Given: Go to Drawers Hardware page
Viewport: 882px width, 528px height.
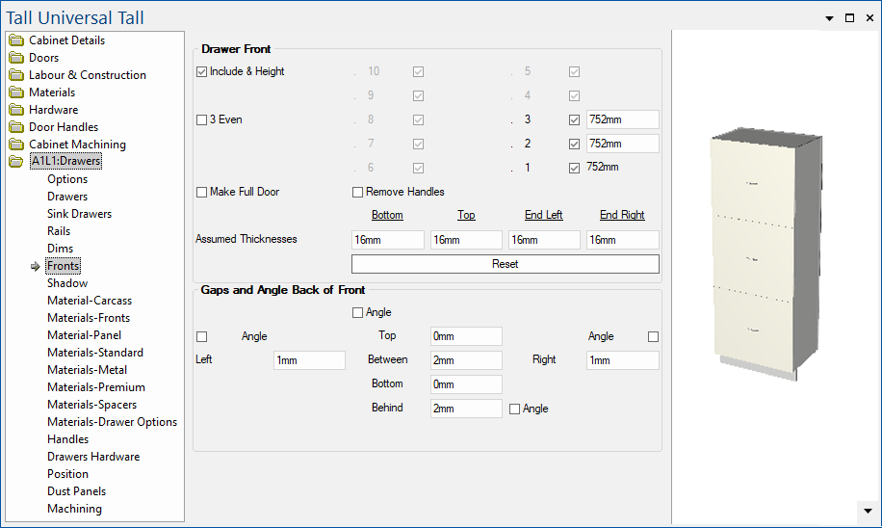Looking at the screenshot, I should tap(93, 457).
